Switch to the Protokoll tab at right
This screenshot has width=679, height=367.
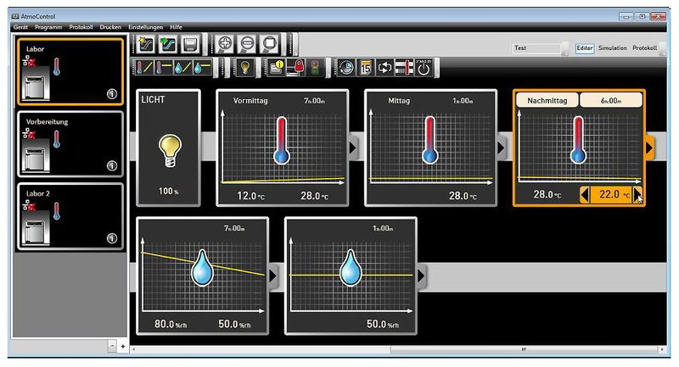[645, 48]
